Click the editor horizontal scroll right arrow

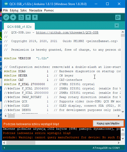point(119,116)
